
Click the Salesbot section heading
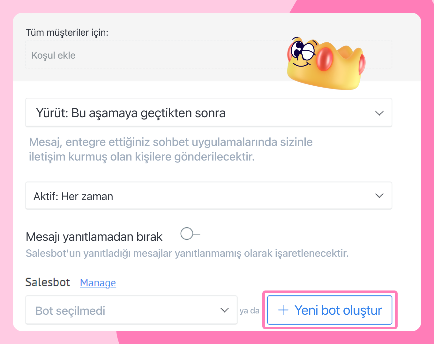pyautogui.click(x=48, y=282)
